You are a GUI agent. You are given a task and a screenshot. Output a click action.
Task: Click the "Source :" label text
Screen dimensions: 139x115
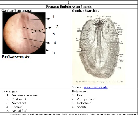[77, 87]
